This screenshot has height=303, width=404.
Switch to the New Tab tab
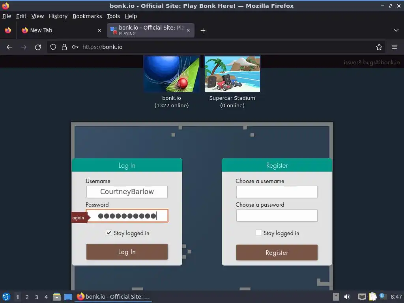tap(61, 30)
